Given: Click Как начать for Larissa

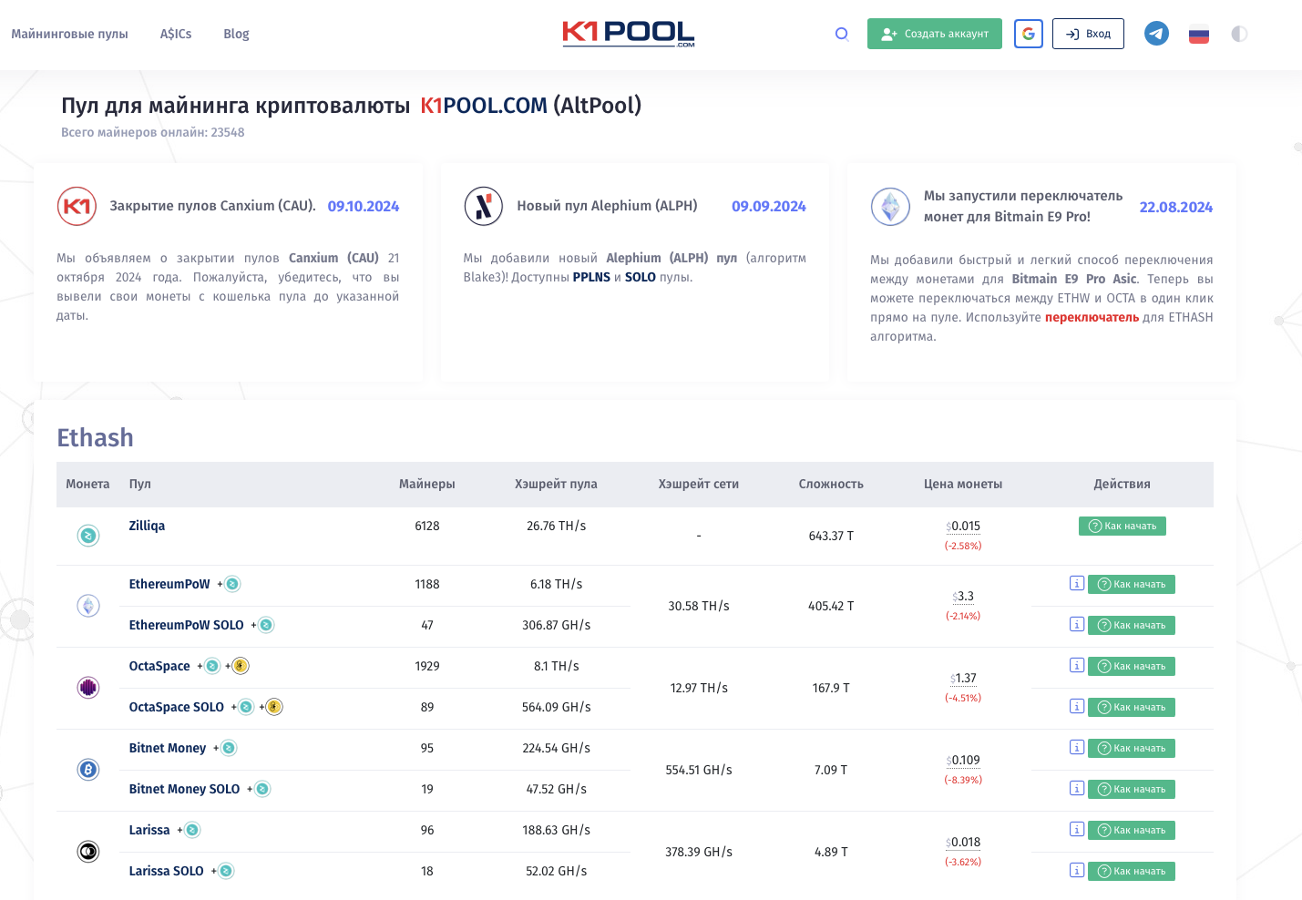Looking at the screenshot, I should (x=1132, y=830).
